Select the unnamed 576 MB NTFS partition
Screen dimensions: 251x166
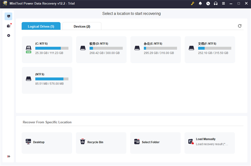pyautogui.click(x=47, y=80)
